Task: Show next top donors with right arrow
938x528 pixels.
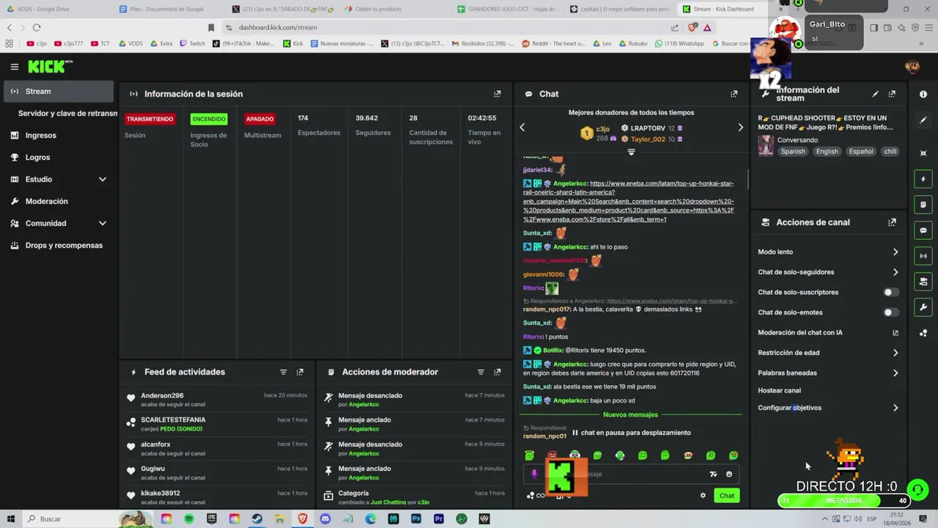Action: [x=740, y=128]
